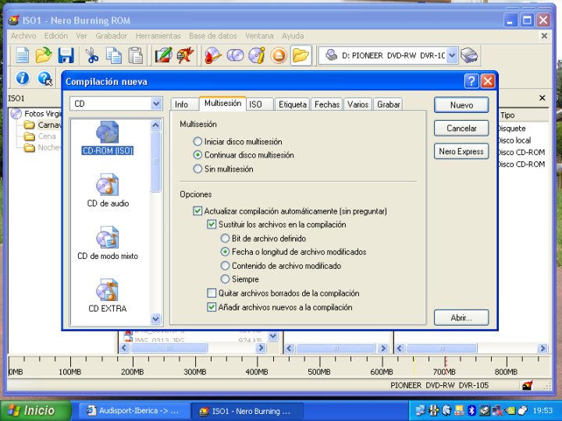Open the Fechas tab
This screenshot has height=421, width=562.
coord(326,104)
